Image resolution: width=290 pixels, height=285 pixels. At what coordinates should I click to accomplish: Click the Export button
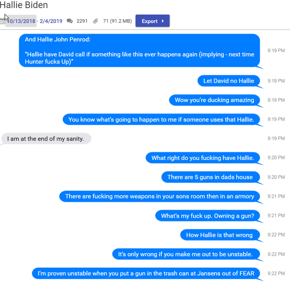coord(153,21)
